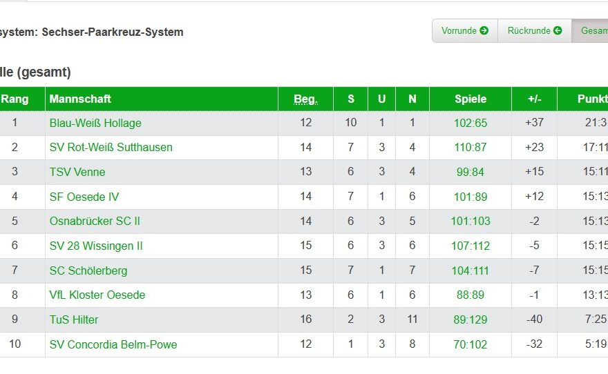Click the Beg. column header abbreviation
Viewport: 608px width, 374px height.
click(305, 99)
